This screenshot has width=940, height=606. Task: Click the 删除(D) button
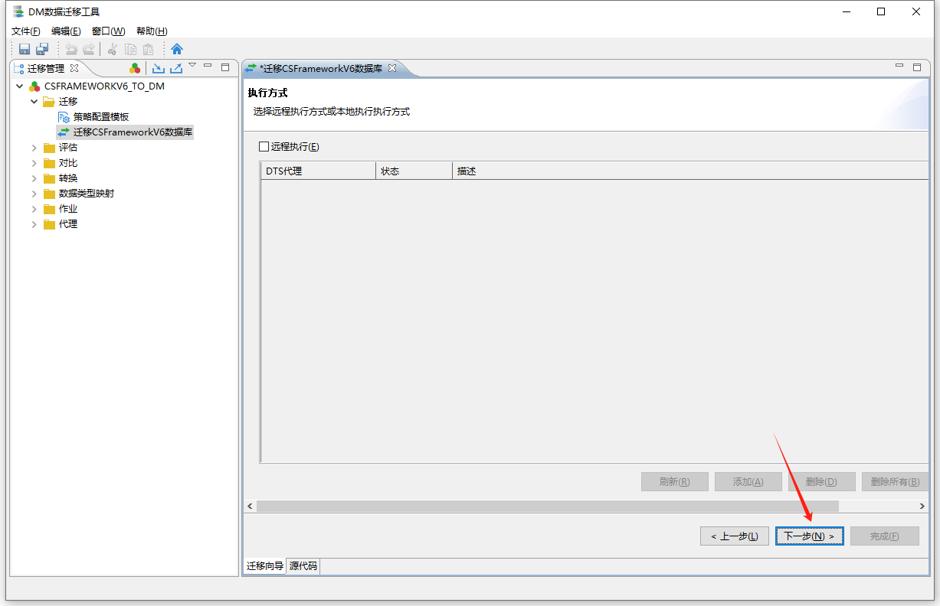[x=822, y=482]
